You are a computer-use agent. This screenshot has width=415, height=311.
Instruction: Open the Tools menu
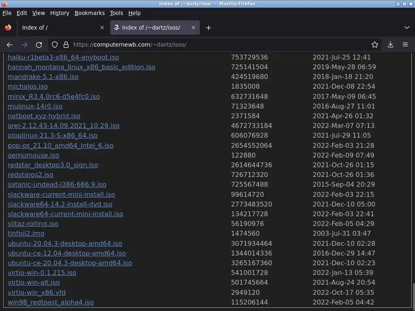(x=116, y=13)
